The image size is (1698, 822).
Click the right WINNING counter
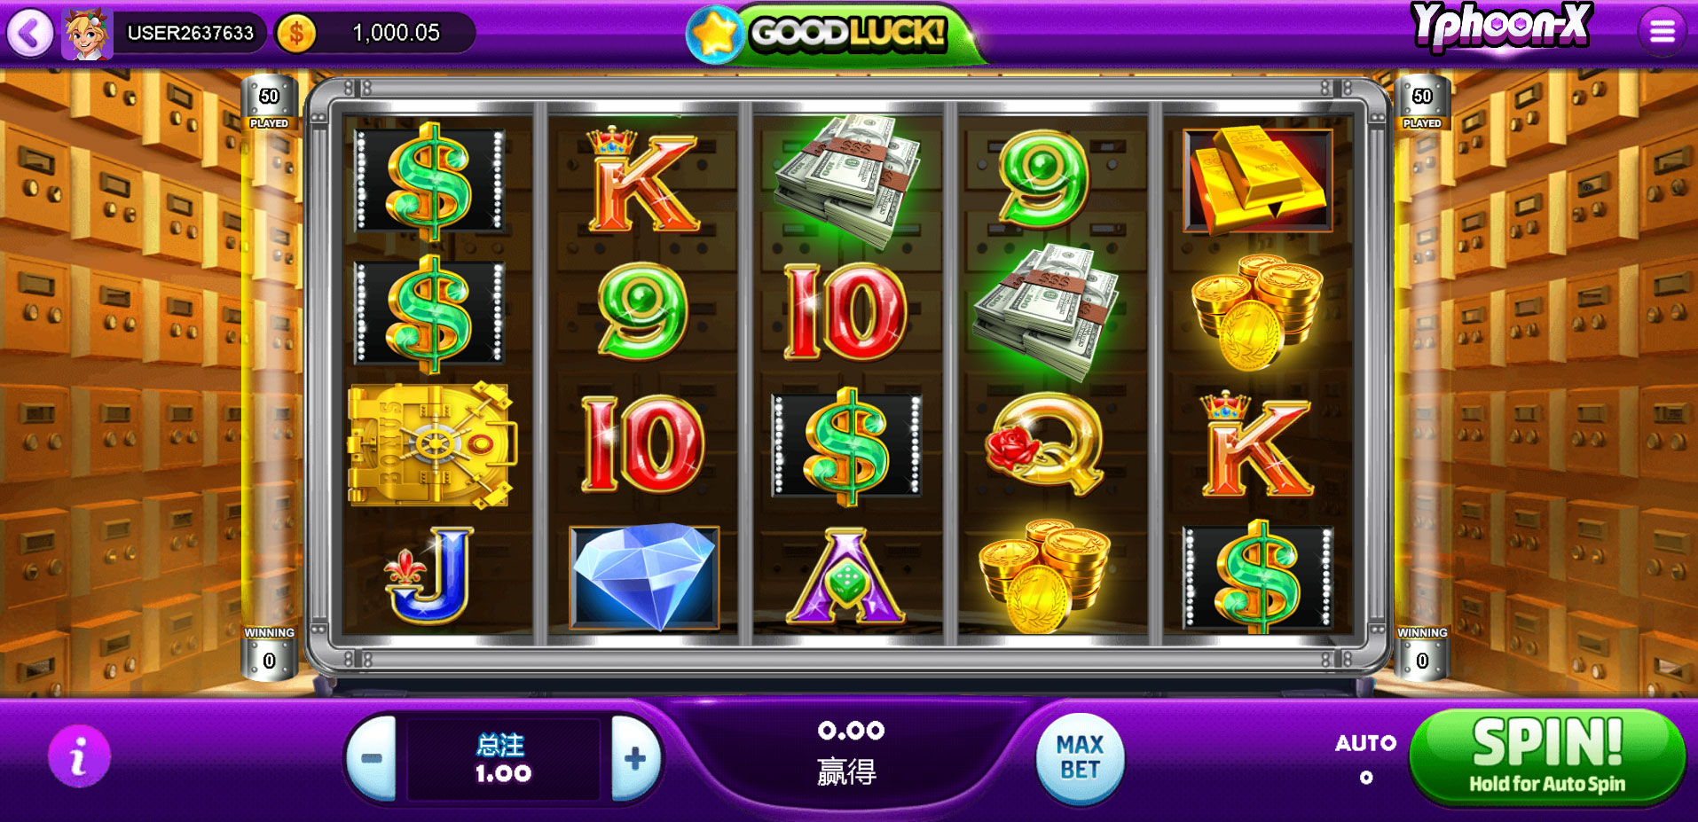click(1422, 650)
